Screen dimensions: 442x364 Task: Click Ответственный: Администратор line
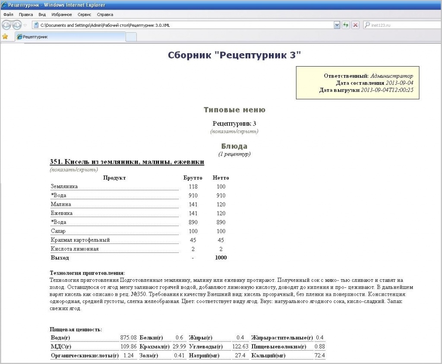point(369,76)
